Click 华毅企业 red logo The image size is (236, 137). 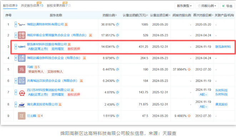(x=22, y=35)
